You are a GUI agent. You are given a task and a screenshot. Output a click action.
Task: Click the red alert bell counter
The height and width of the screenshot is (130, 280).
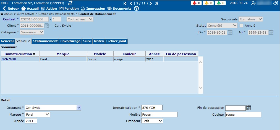click(x=197, y=3)
